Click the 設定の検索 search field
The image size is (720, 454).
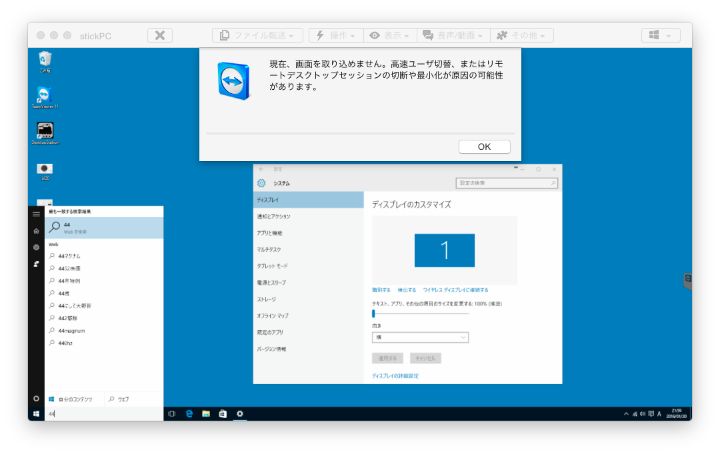click(507, 183)
